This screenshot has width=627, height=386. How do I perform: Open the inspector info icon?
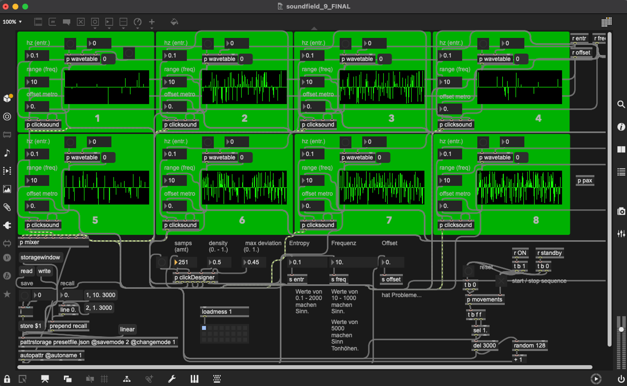[621, 127]
